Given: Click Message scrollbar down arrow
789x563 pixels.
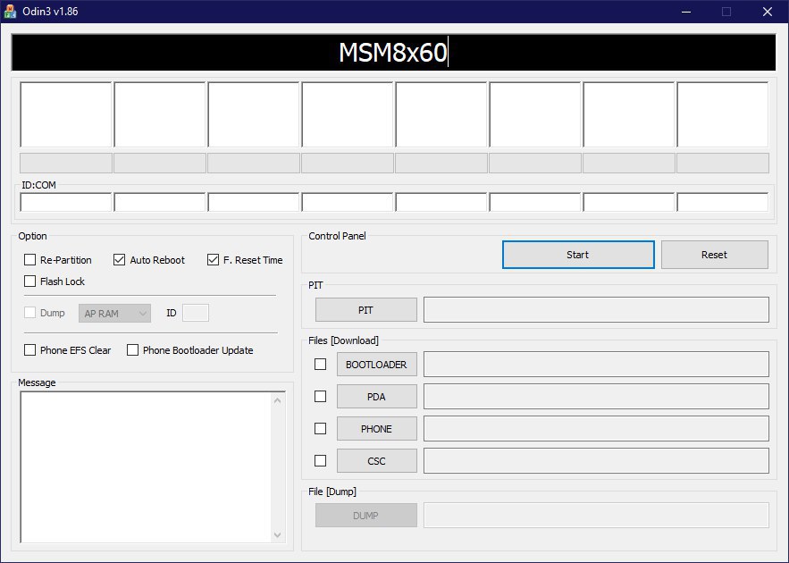Looking at the screenshot, I should pos(277,534).
